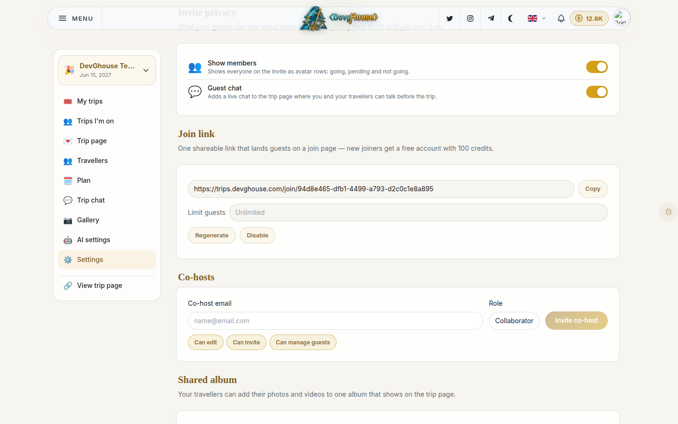
Task: Expand the DevGhouse trip selector chevron
Action: coord(146,70)
